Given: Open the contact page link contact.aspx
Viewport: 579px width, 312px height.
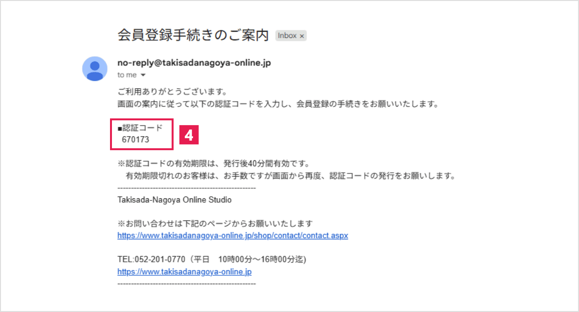Looking at the screenshot, I should [232, 235].
